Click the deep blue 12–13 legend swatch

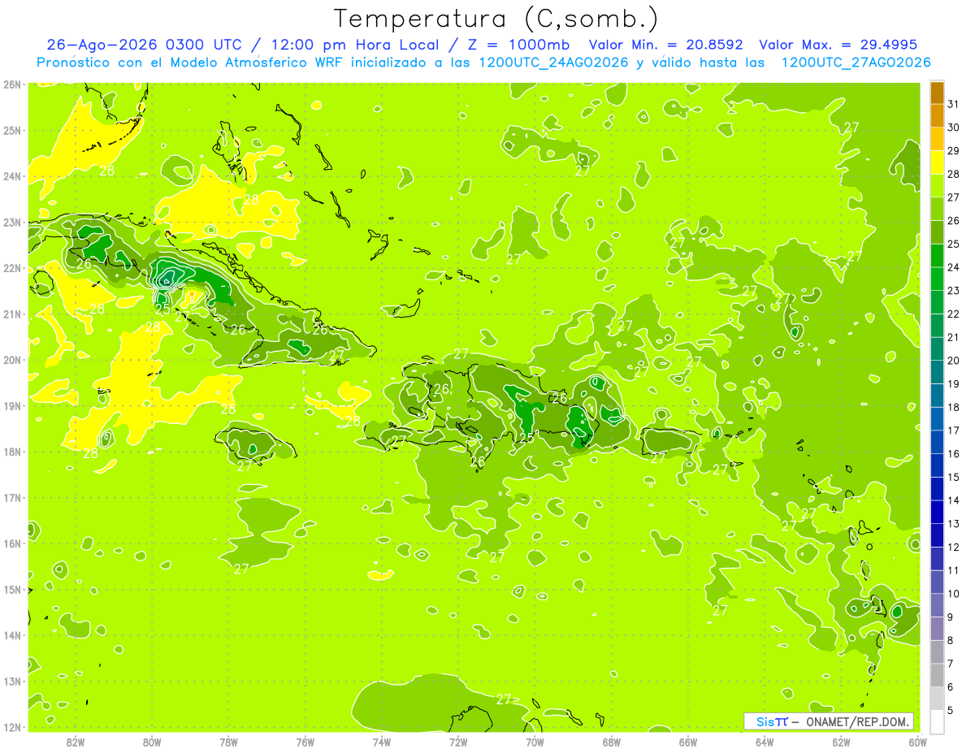tap(937, 535)
